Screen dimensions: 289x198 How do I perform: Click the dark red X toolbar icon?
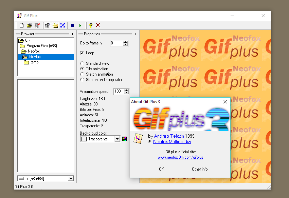pos(98,25)
